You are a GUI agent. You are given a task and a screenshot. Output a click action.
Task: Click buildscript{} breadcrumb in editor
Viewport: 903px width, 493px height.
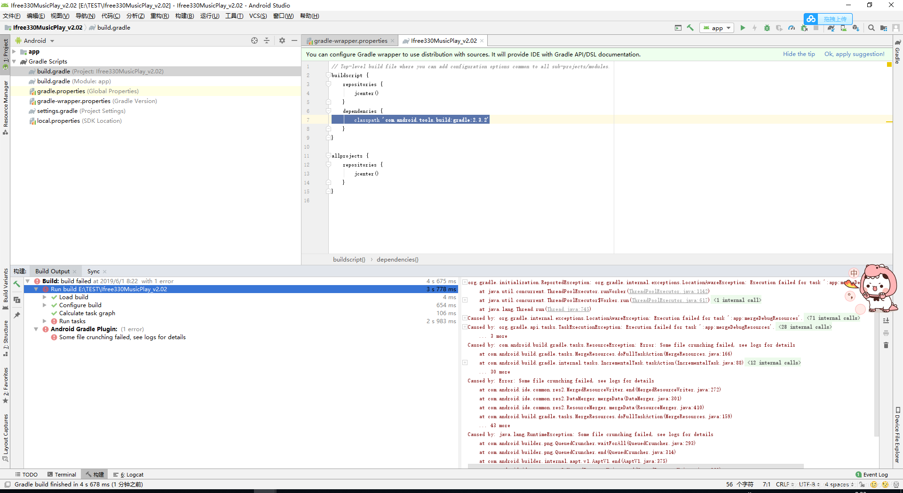click(x=349, y=259)
